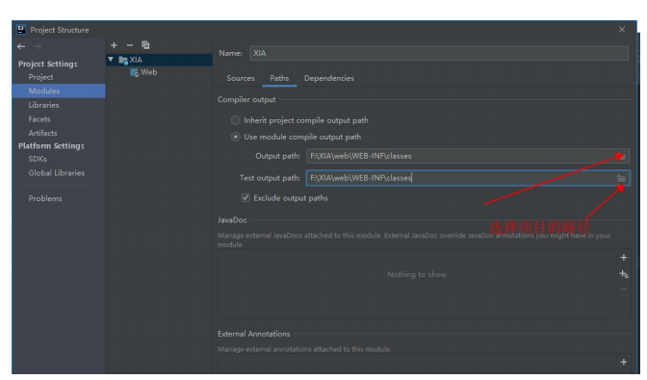Click the 'Nothing to show' JavaDoc list
This screenshot has width=647, height=380.
(x=417, y=274)
